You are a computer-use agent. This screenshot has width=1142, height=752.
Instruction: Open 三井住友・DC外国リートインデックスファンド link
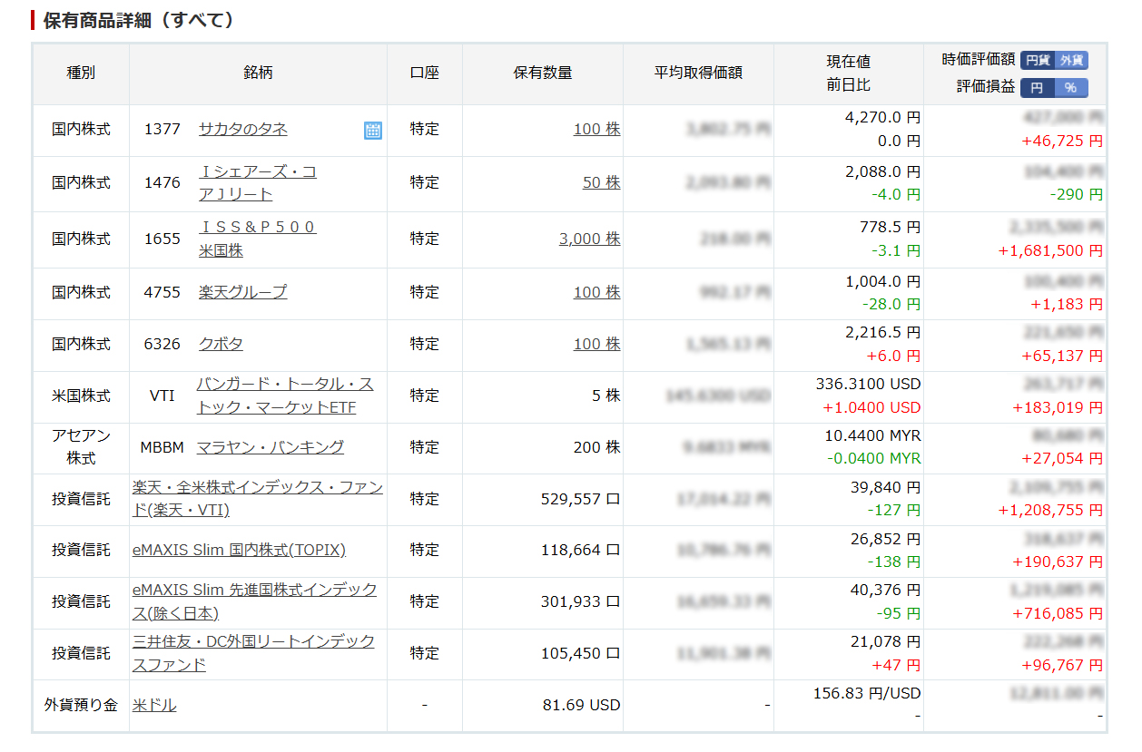(253, 642)
